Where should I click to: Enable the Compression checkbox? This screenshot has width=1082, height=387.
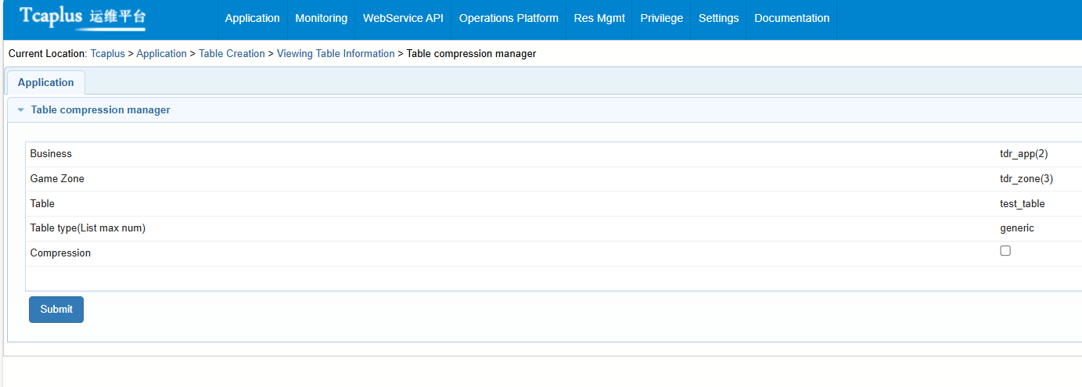pyautogui.click(x=1005, y=251)
